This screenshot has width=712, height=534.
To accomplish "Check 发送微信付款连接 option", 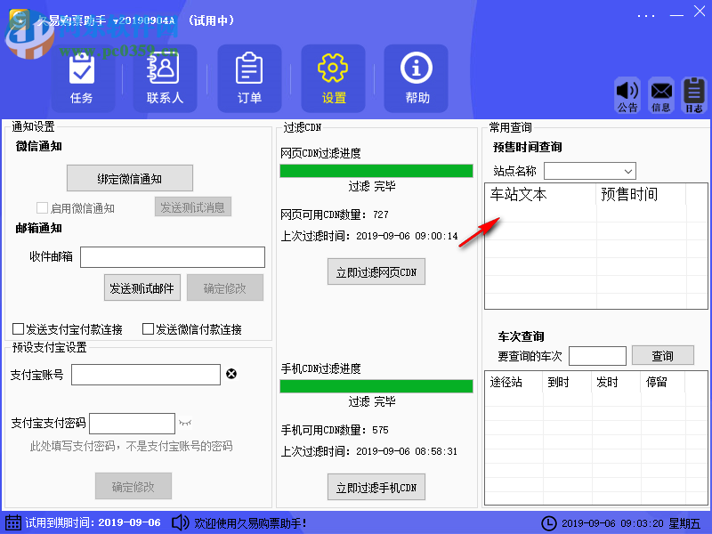I will [148, 328].
